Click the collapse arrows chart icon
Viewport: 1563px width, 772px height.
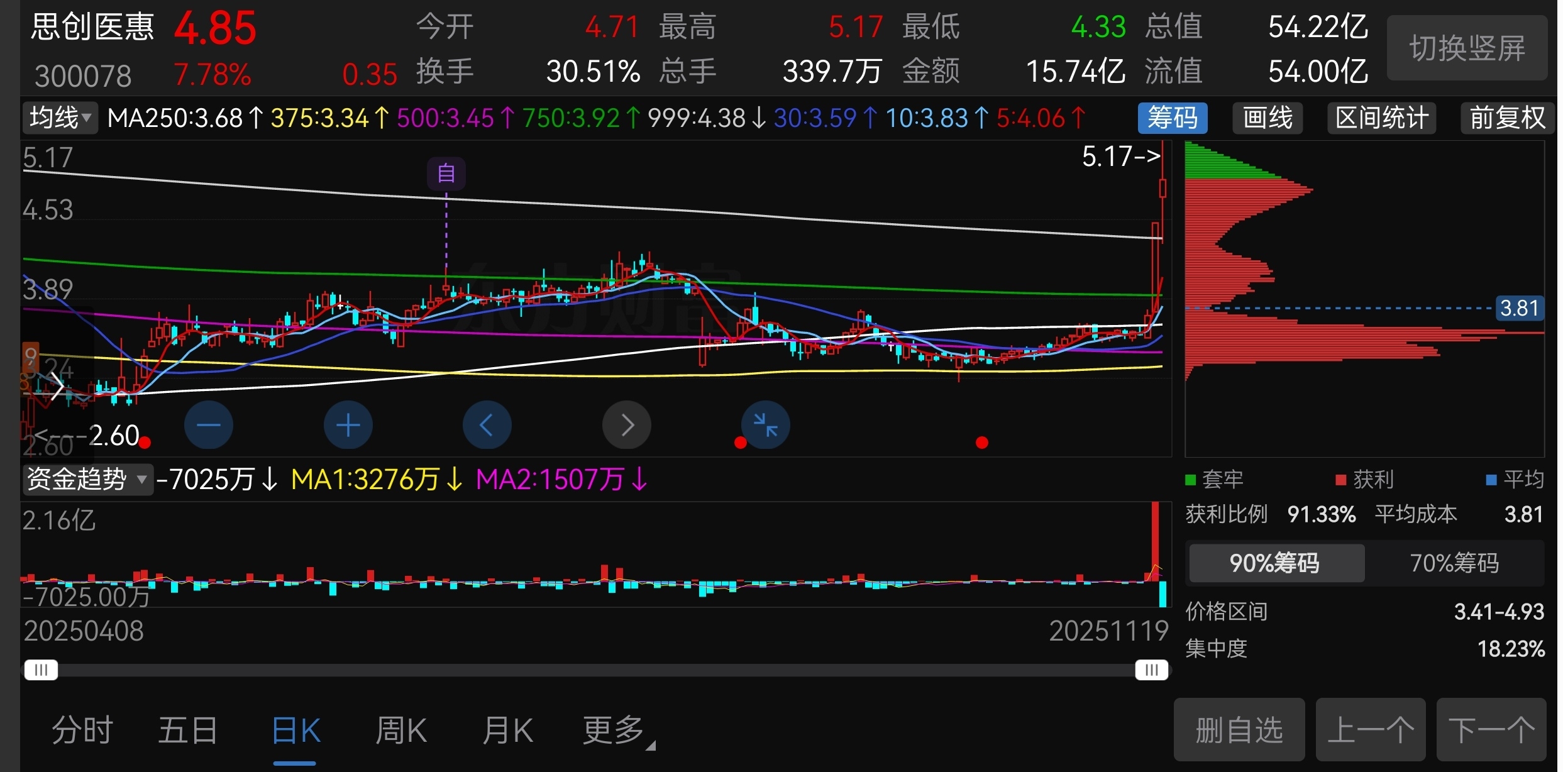click(765, 426)
